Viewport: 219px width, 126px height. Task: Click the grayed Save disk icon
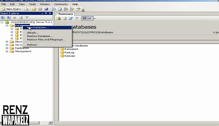pos(40,9)
